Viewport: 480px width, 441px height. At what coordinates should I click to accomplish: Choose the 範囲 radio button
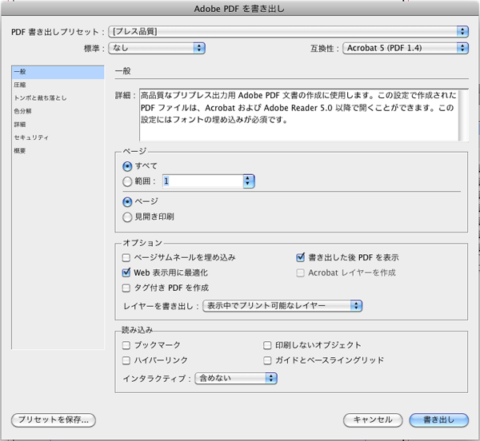coord(127,182)
